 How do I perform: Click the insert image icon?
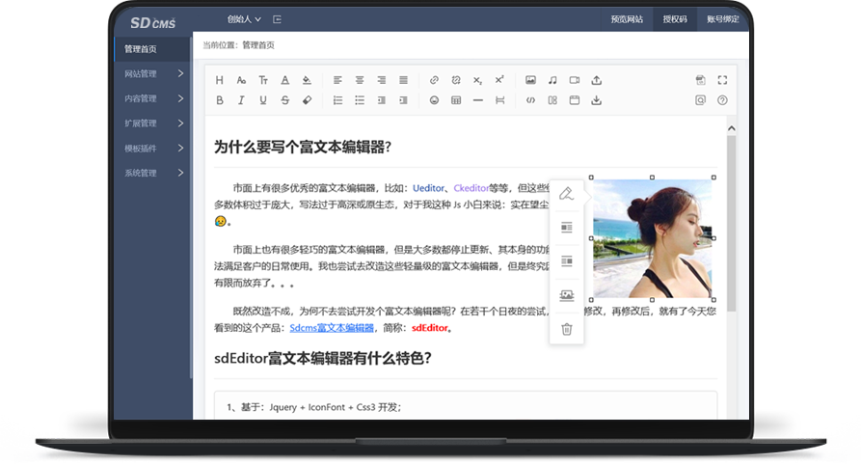pos(530,80)
